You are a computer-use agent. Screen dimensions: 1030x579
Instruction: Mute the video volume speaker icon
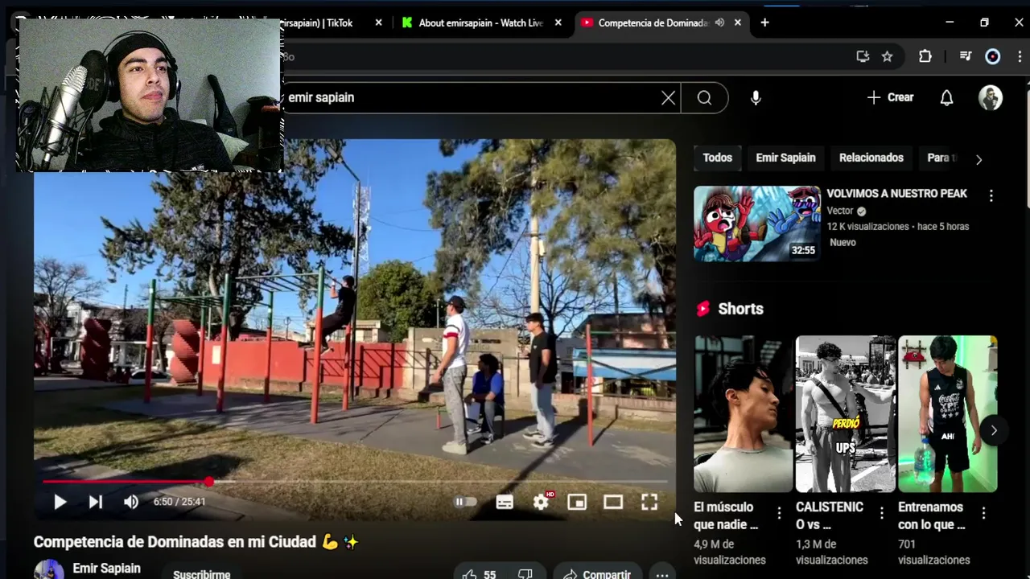pyautogui.click(x=131, y=502)
